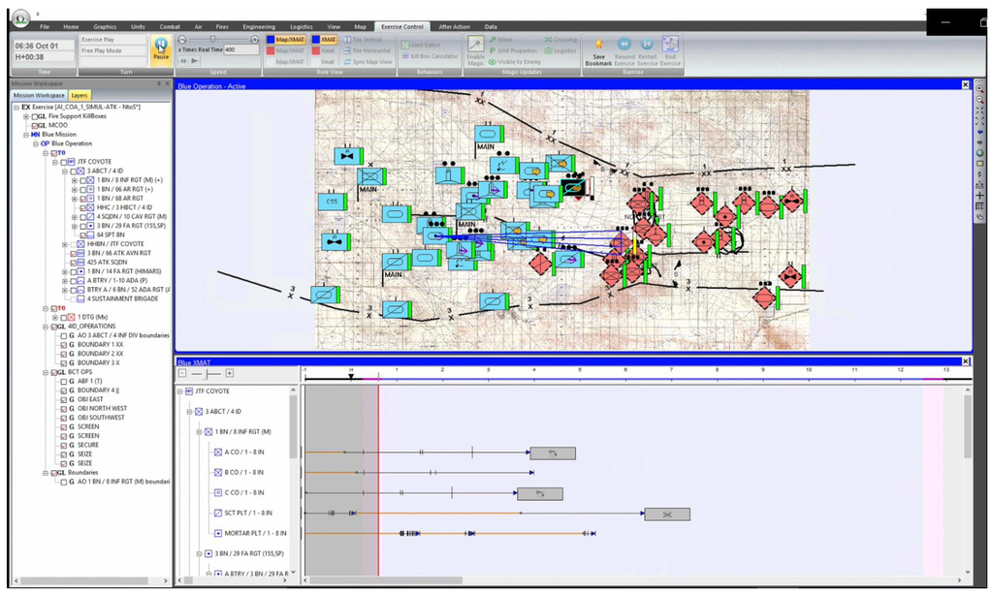Screen dimensions: 992x594
Task: Toggle OBJ EAST checkbox
Action: 64,400
